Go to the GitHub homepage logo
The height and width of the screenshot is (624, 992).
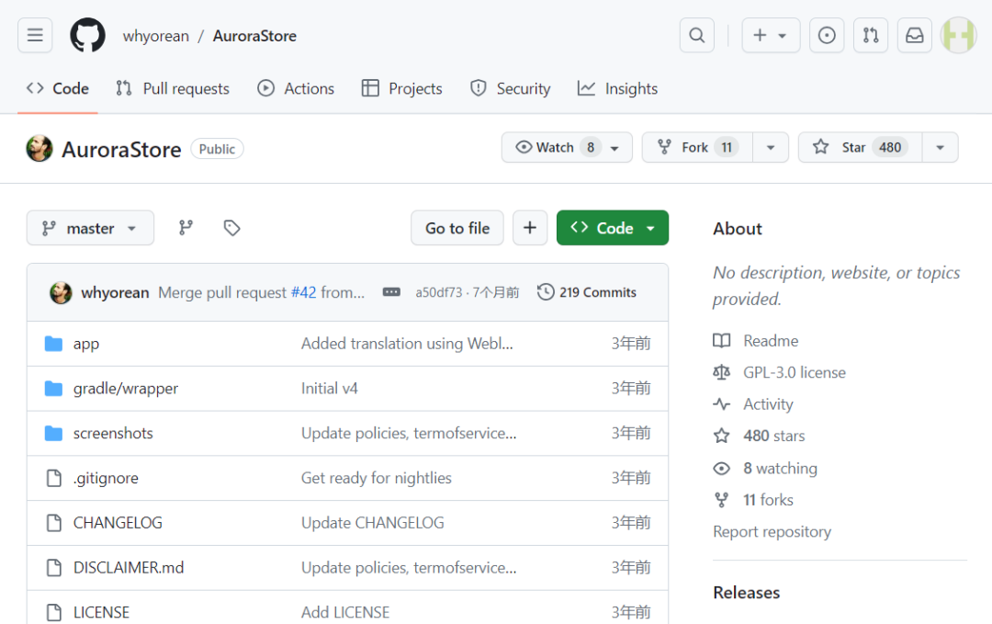point(87,36)
